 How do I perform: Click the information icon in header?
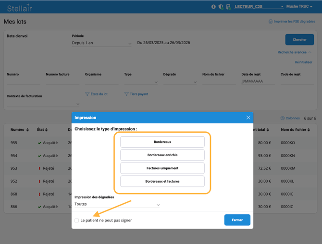[x=213, y=7]
